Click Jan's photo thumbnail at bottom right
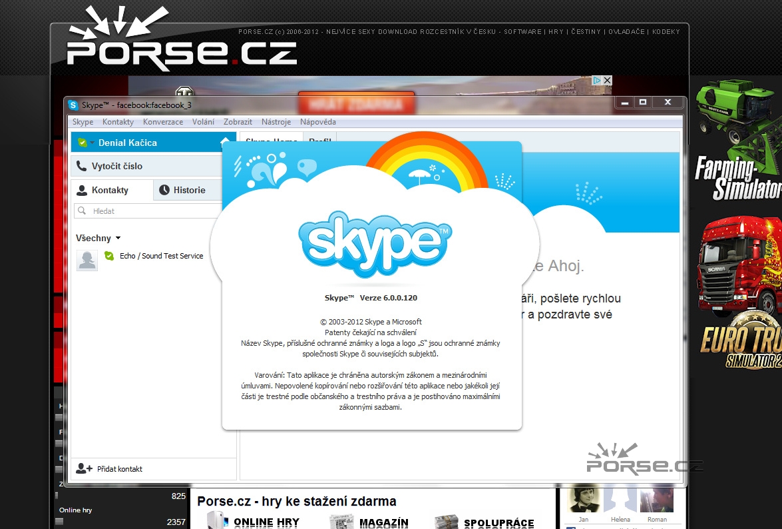Screen dimensions: 782x529 pyautogui.click(x=584, y=498)
